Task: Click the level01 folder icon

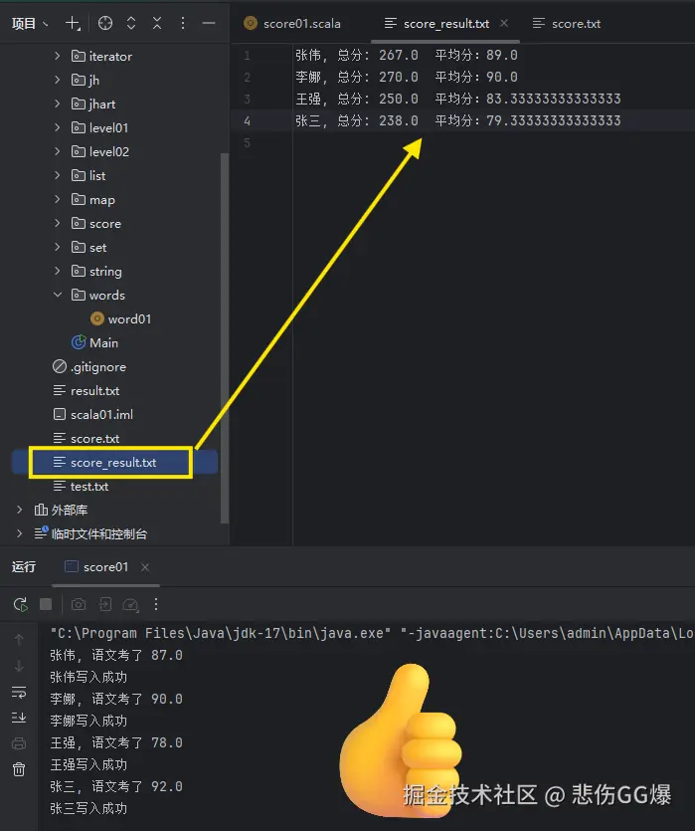Action: click(79, 127)
